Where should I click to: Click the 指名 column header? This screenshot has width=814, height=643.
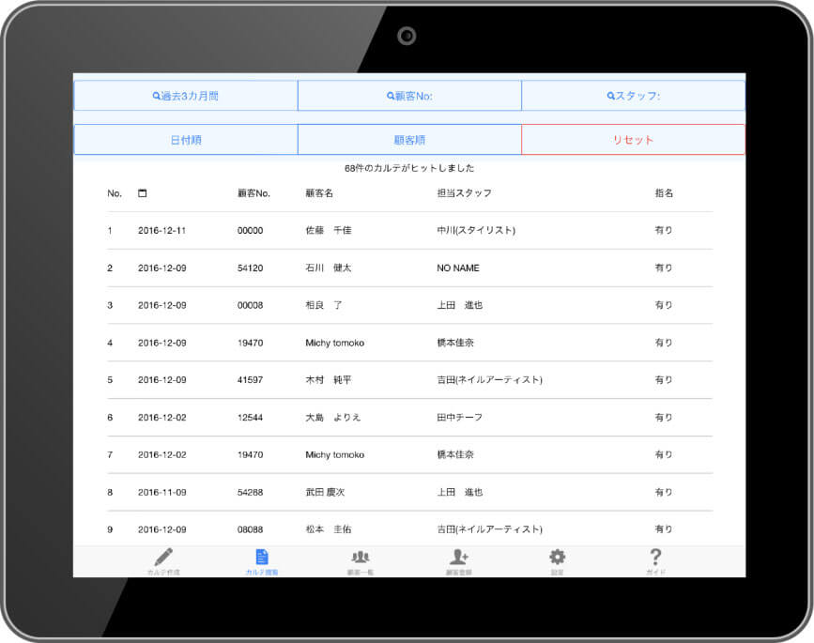pos(664,193)
